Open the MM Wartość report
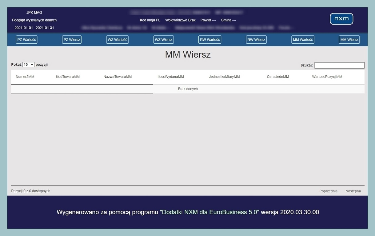The width and height of the screenshot is (375, 236). [x=303, y=39]
